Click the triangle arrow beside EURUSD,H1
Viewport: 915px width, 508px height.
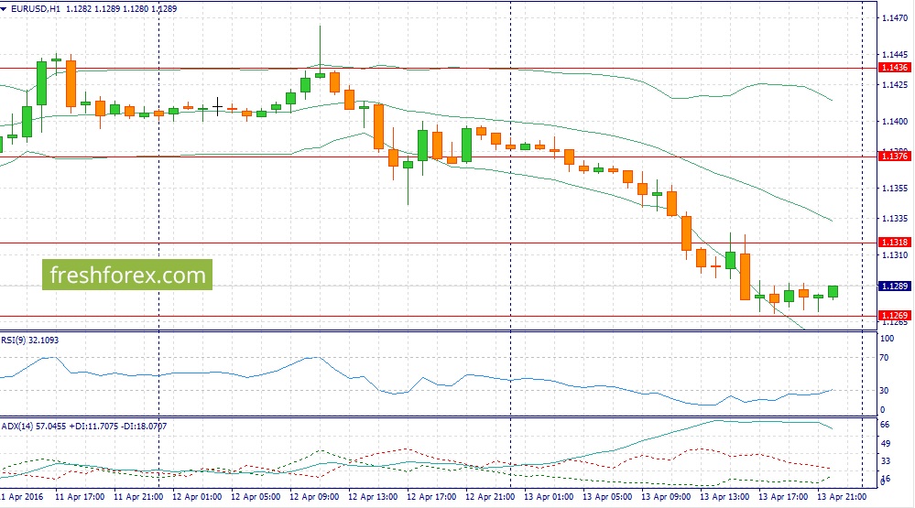[x=5, y=8]
